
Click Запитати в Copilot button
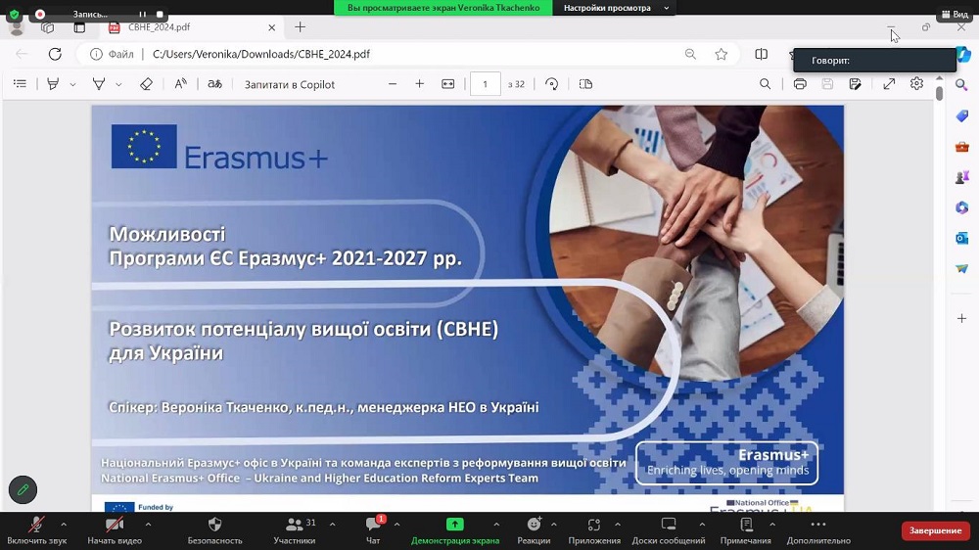(290, 84)
